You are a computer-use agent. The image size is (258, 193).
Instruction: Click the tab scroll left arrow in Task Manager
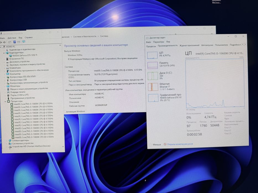pos(243,44)
